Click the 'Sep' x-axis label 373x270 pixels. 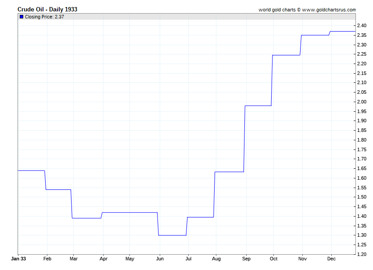246,259
